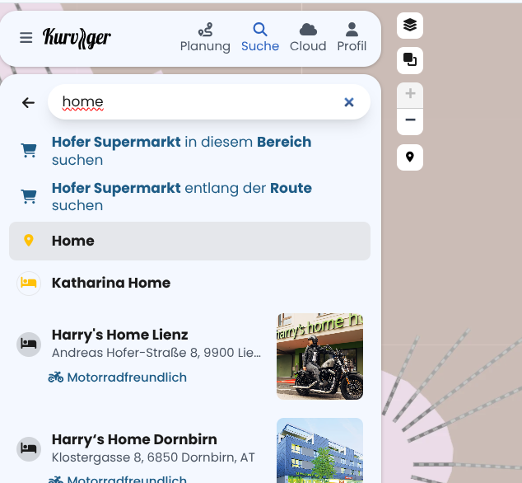Switch to the Planung tab
This screenshot has height=483, width=522.
click(205, 37)
